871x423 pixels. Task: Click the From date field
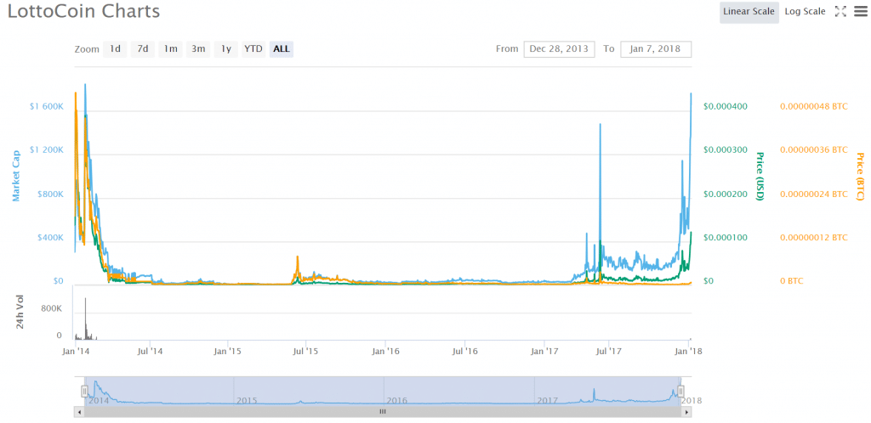(559, 48)
